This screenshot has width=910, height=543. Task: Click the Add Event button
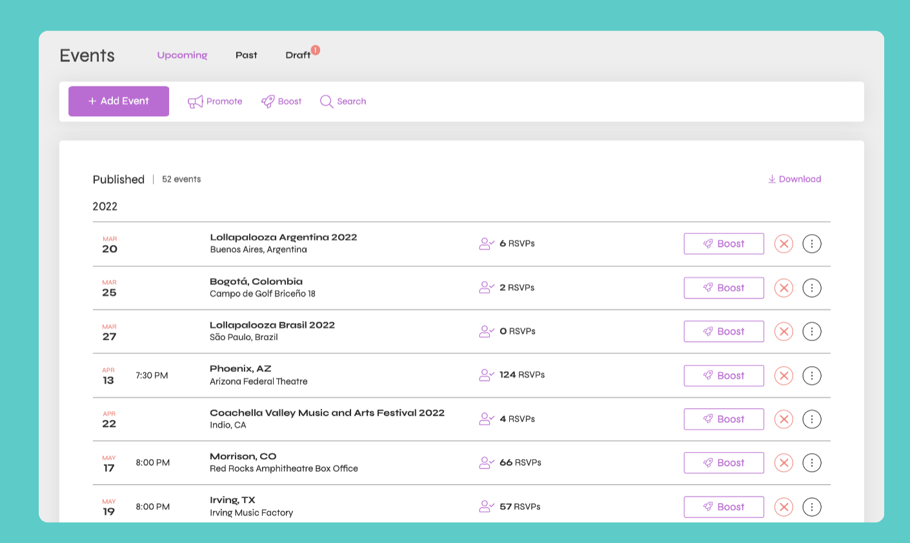[x=119, y=101]
